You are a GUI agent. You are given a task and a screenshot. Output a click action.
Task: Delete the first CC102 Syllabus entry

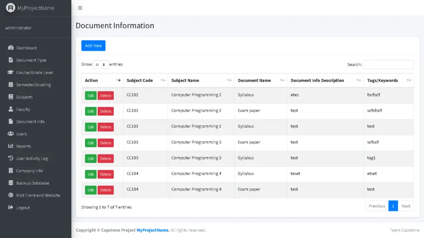[x=106, y=95]
